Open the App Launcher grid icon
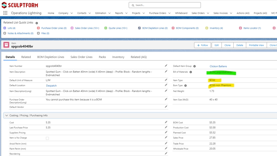The image size is (277, 156). (5, 13)
